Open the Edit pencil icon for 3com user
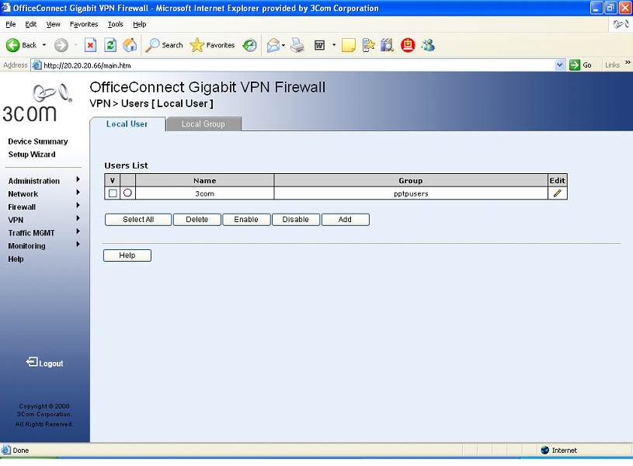Viewport: 633px width, 466px height. click(x=557, y=193)
